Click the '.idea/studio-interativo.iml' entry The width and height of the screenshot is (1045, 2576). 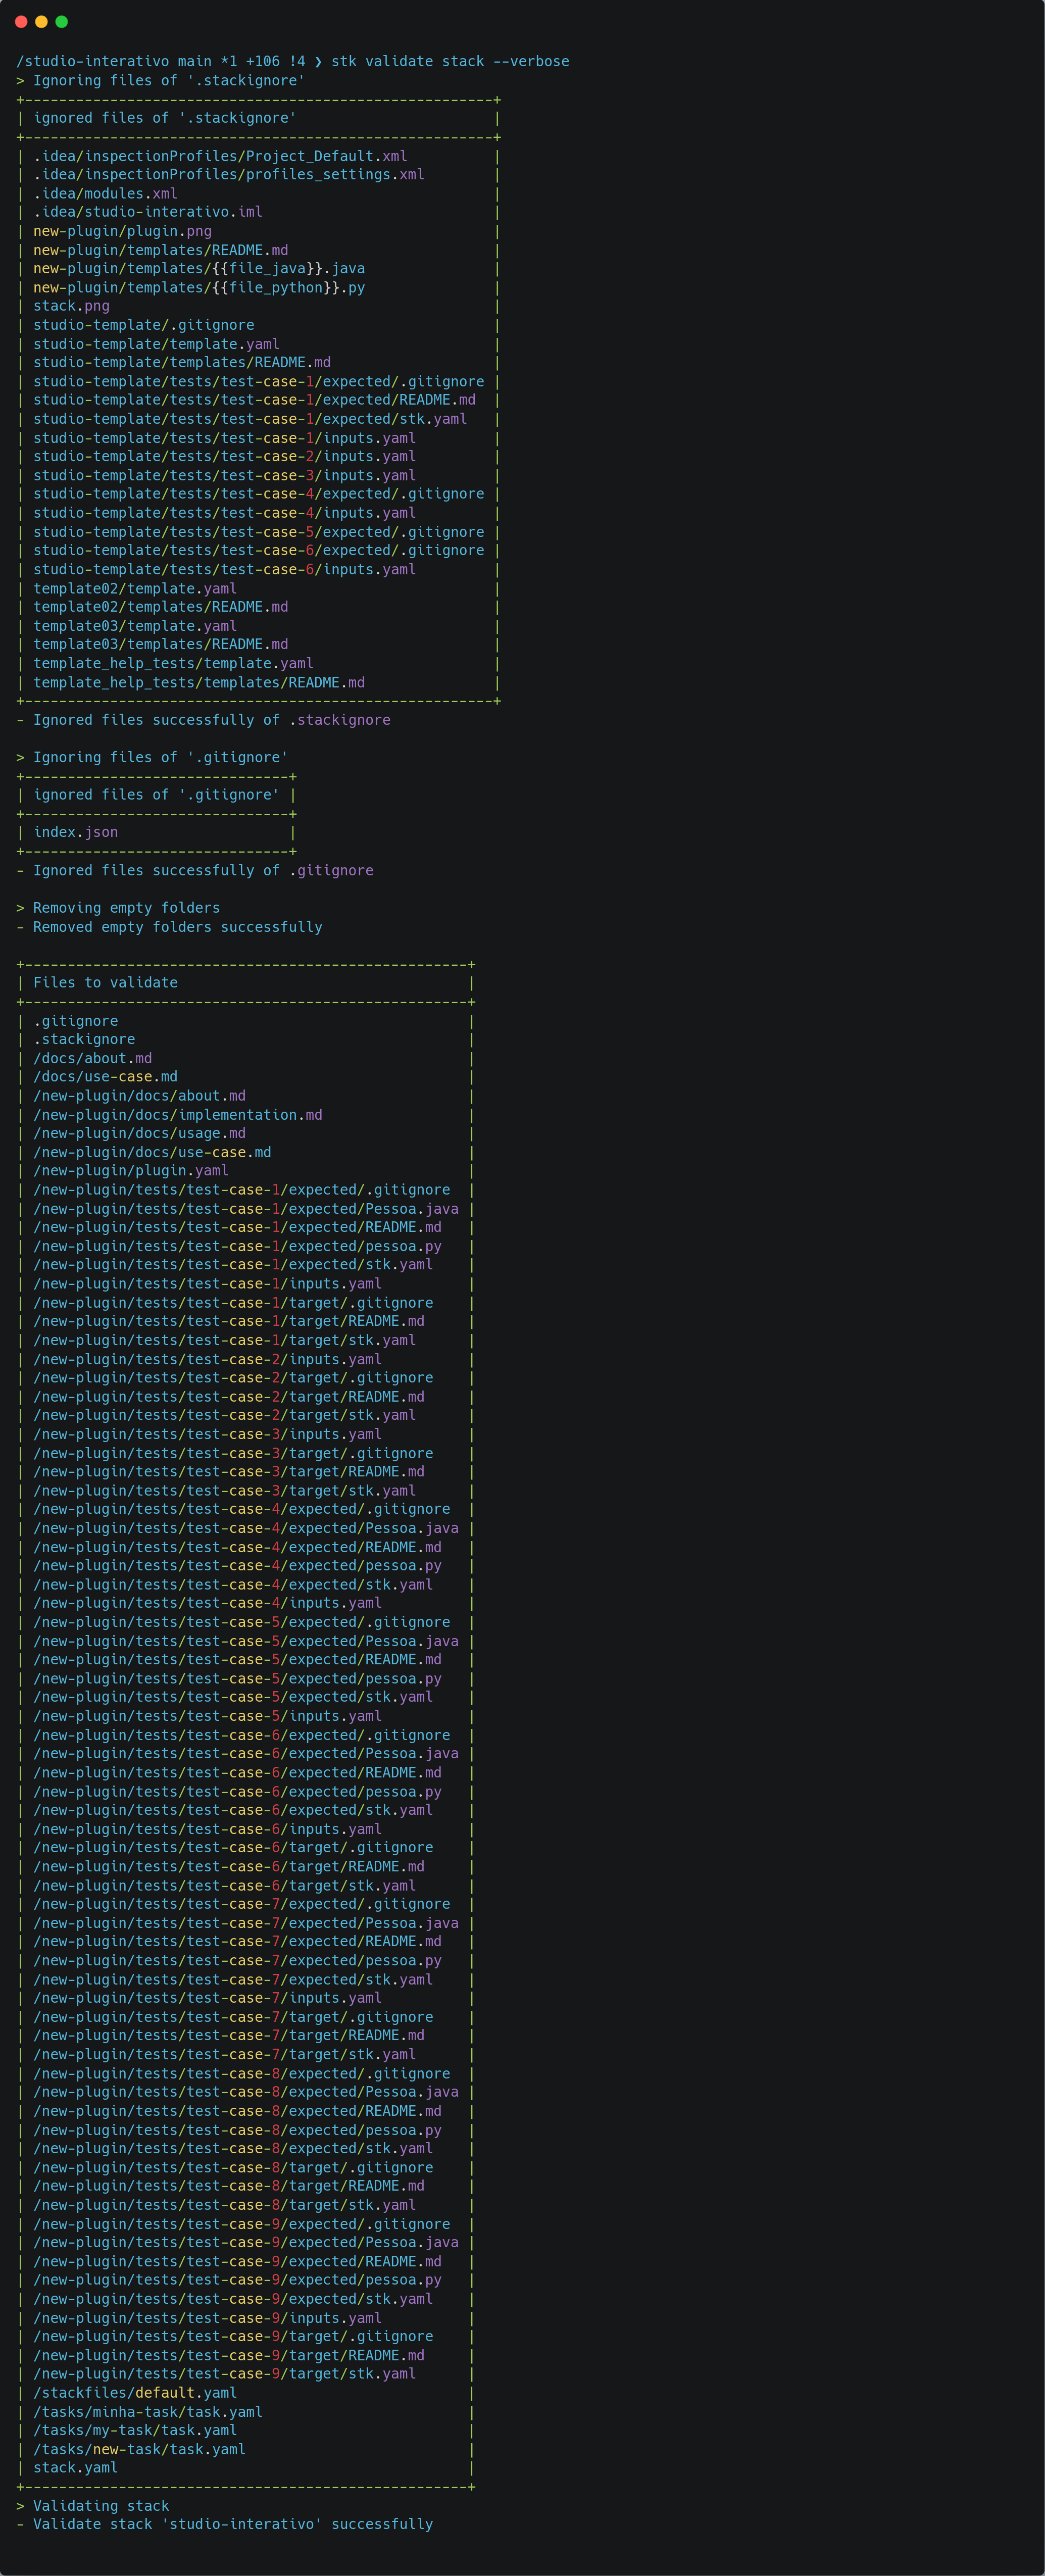148,212
